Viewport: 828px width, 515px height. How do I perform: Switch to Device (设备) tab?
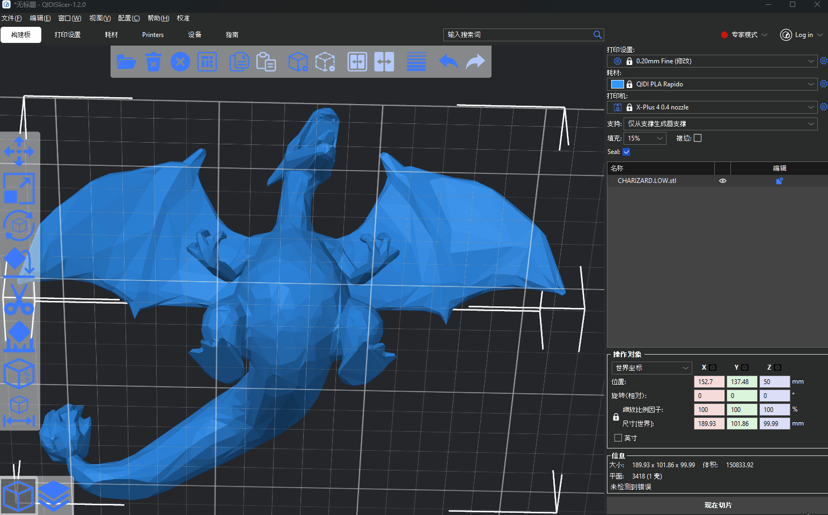pyautogui.click(x=195, y=35)
